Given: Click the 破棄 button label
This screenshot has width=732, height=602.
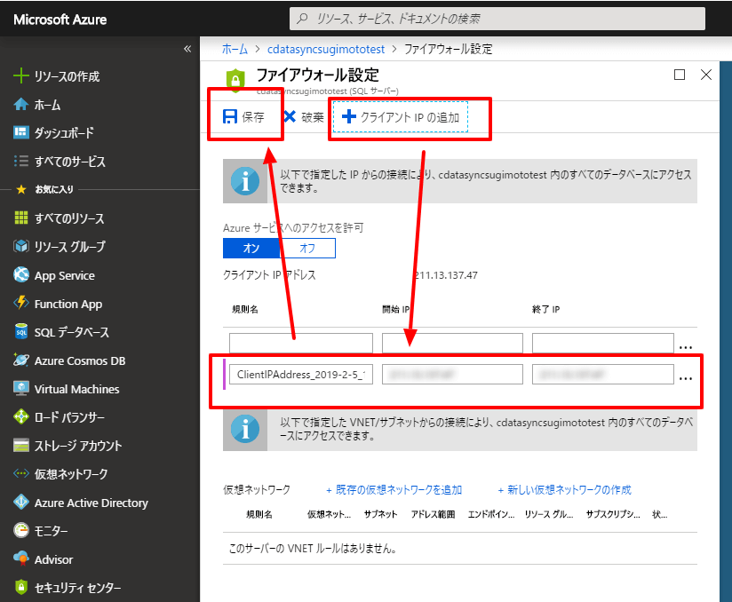Looking at the screenshot, I should pos(313,117).
